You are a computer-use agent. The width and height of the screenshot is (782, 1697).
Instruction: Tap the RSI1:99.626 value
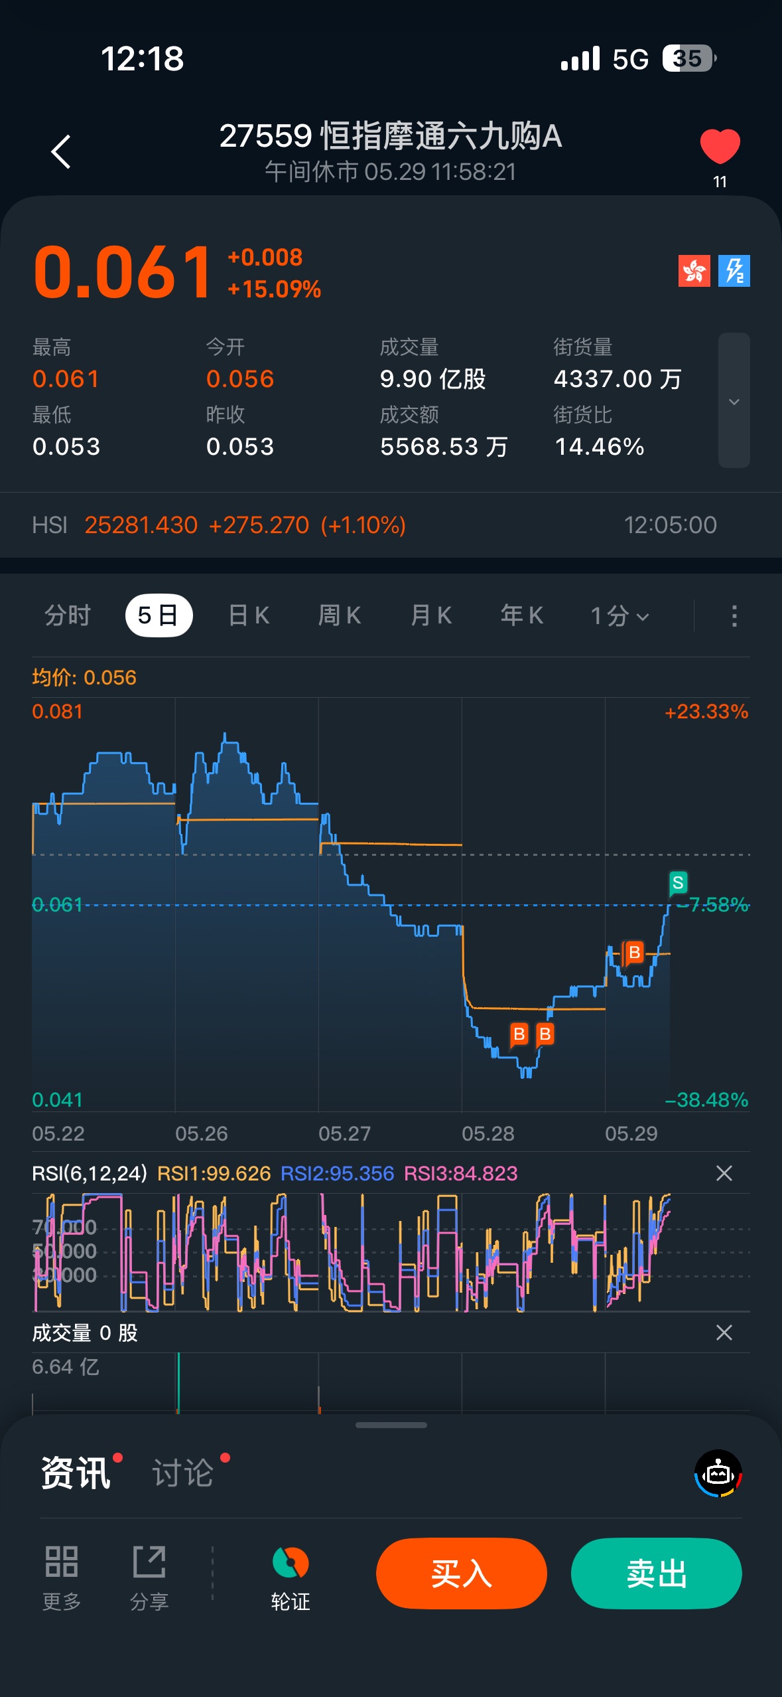coord(214,1173)
